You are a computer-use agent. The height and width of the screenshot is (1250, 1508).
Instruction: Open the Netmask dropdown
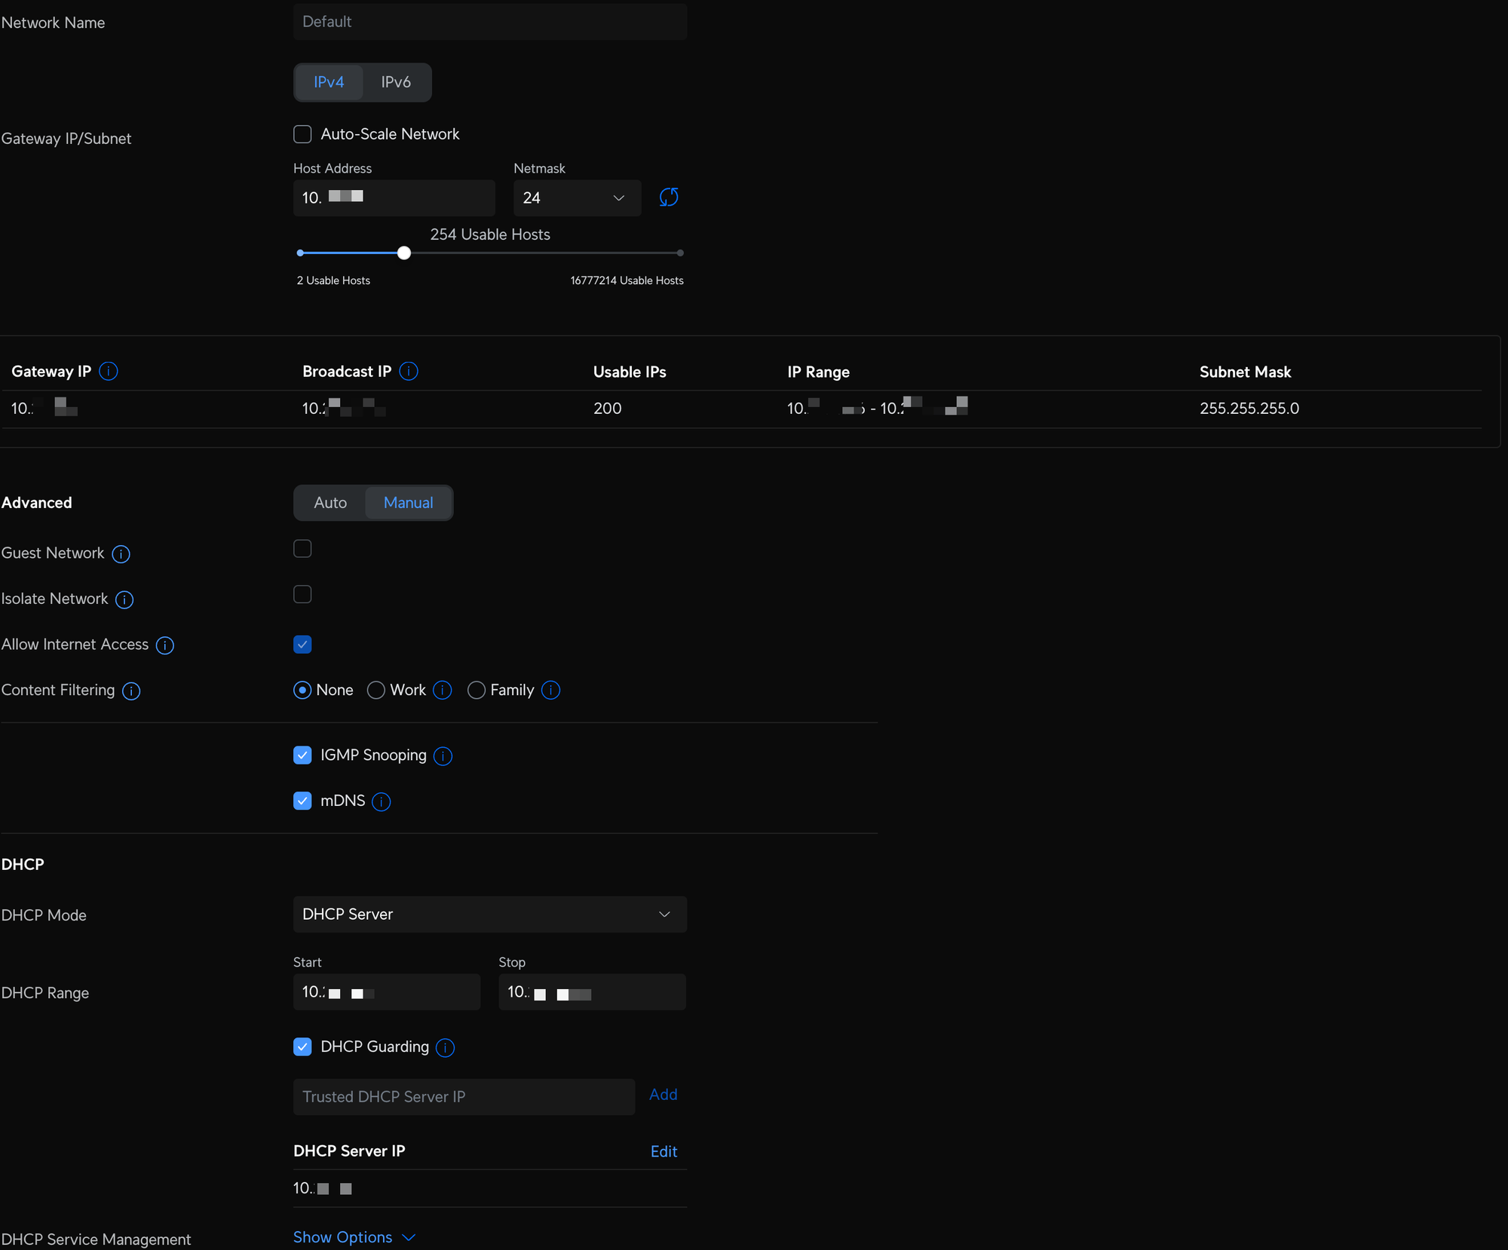click(x=577, y=198)
